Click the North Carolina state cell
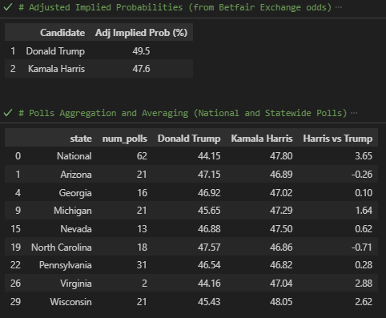This screenshot has height=318, width=386. [x=62, y=248]
